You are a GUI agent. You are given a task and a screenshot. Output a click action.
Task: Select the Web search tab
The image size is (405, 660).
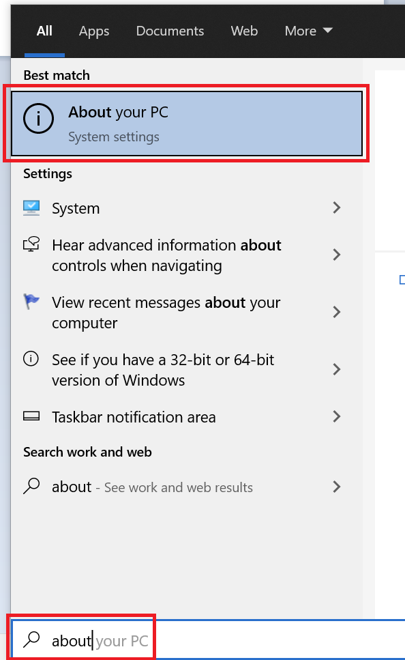pyautogui.click(x=243, y=31)
